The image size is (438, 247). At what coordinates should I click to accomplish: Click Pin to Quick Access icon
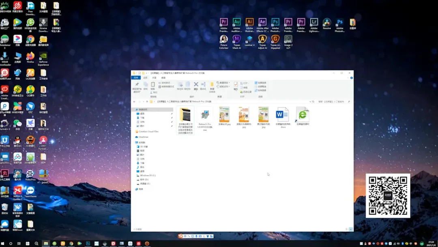click(x=137, y=85)
